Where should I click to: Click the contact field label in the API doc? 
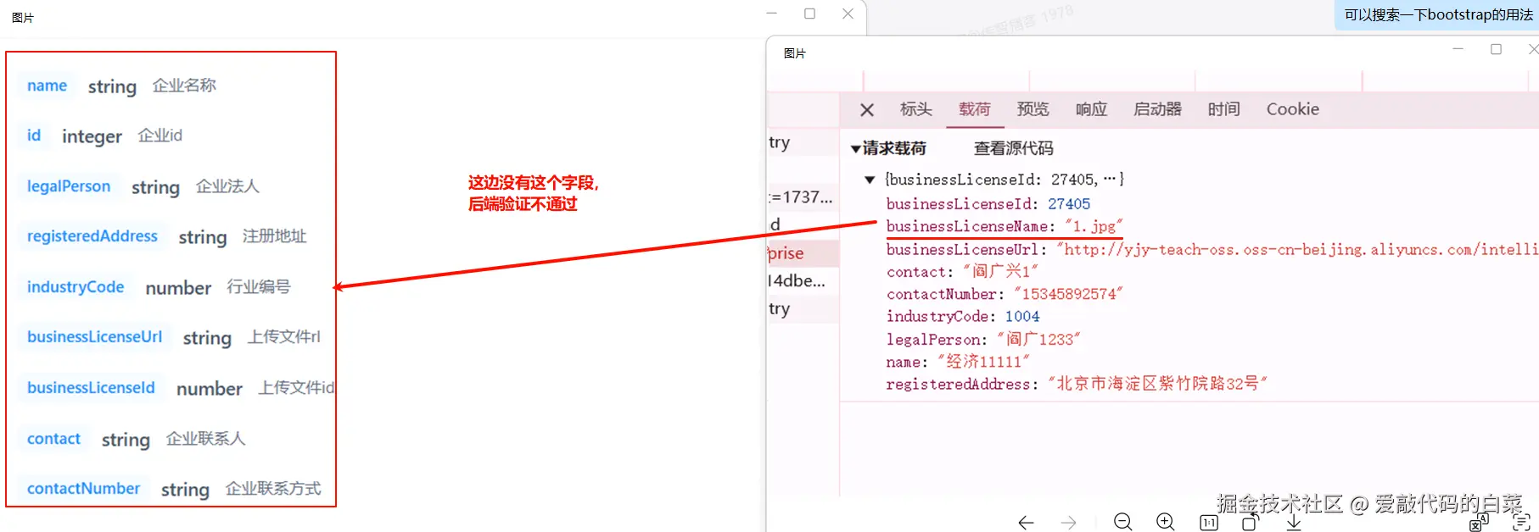(53, 439)
